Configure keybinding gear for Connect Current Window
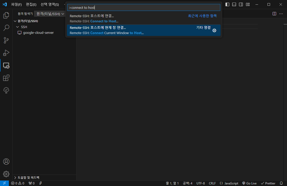This screenshot has height=186, width=287. pos(214,30)
